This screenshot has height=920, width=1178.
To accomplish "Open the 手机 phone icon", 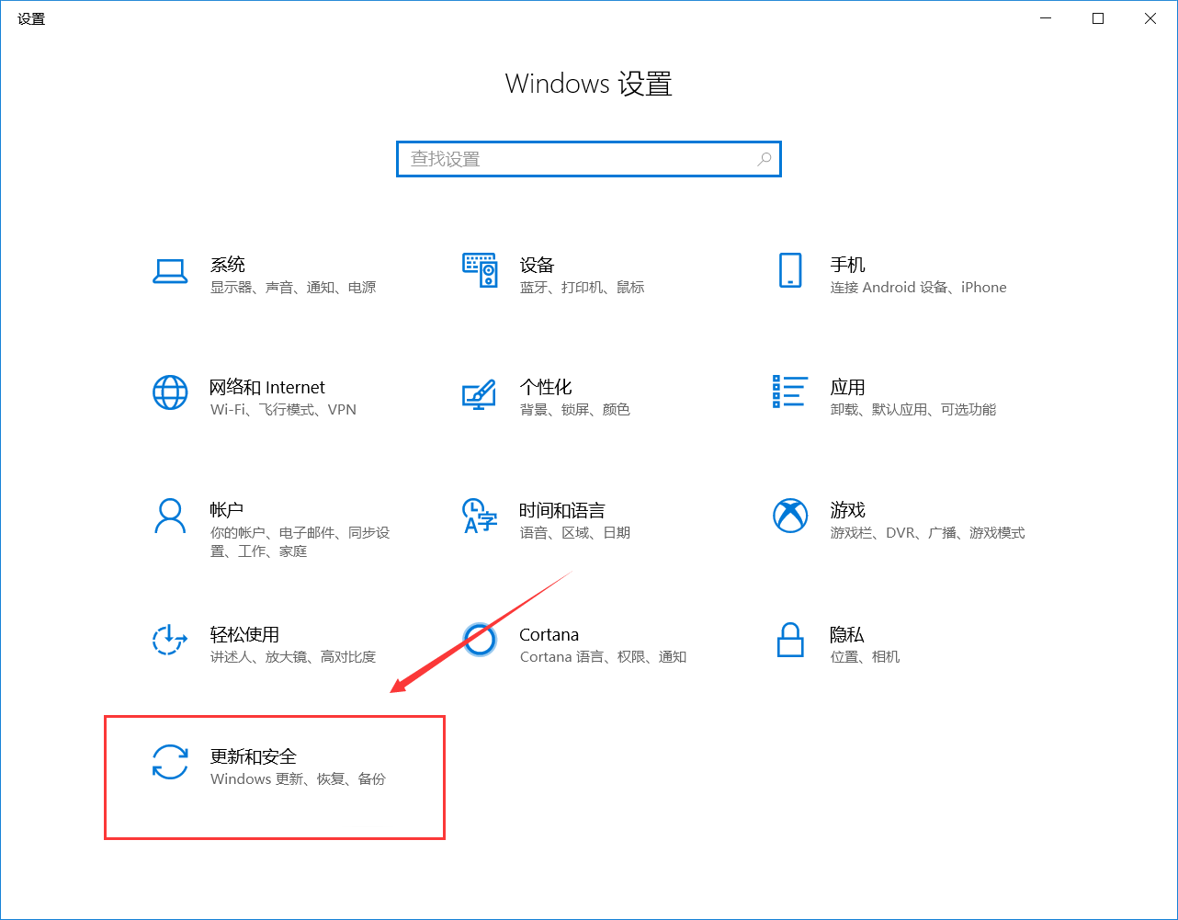I will (x=790, y=271).
